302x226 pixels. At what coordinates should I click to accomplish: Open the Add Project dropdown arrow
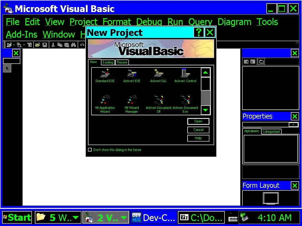tap(14, 45)
